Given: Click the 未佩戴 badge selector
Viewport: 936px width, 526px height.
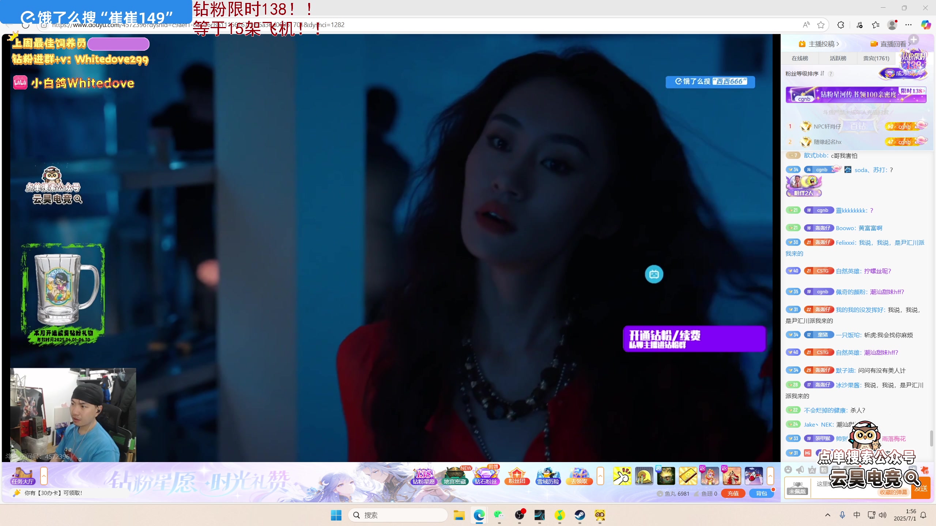Looking at the screenshot, I should pyautogui.click(x=797, y=488).
